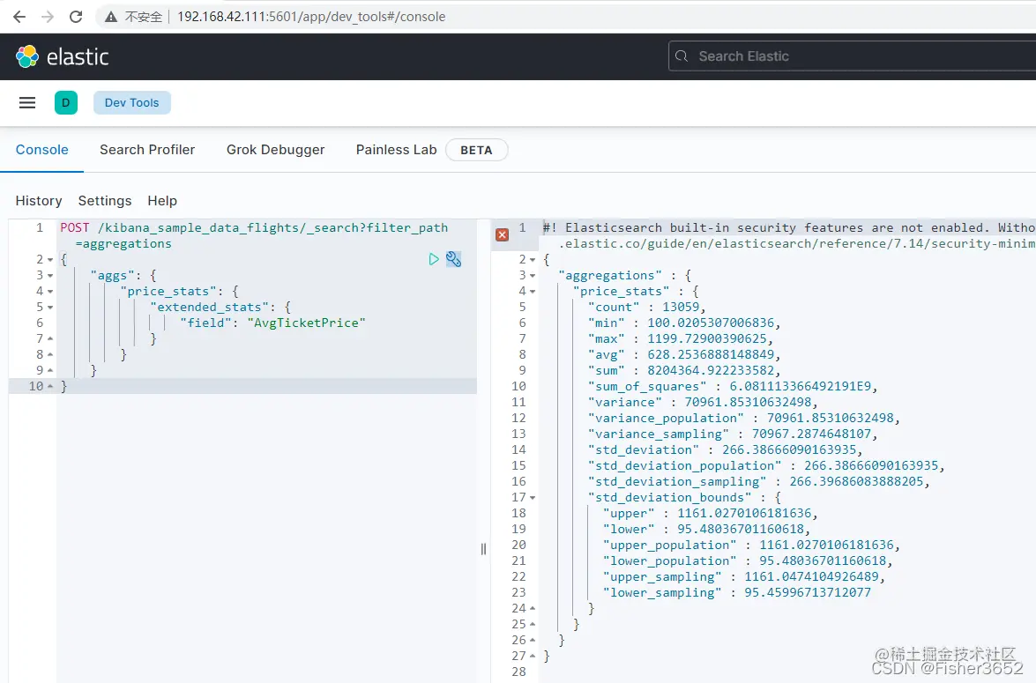Click the "max" value 1199.72900390625
Screen dimensions: 1036x683
(x=707, y=339)
